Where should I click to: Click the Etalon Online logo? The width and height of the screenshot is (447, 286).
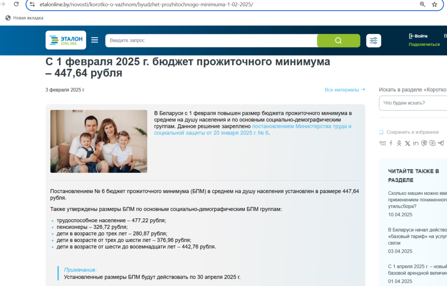point(66,40)
